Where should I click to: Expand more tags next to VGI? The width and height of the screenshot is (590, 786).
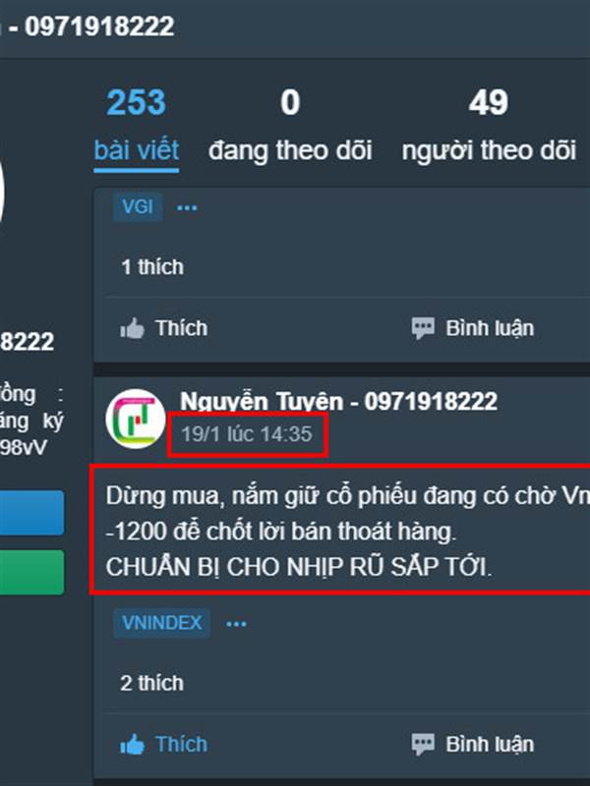(187, 207)
